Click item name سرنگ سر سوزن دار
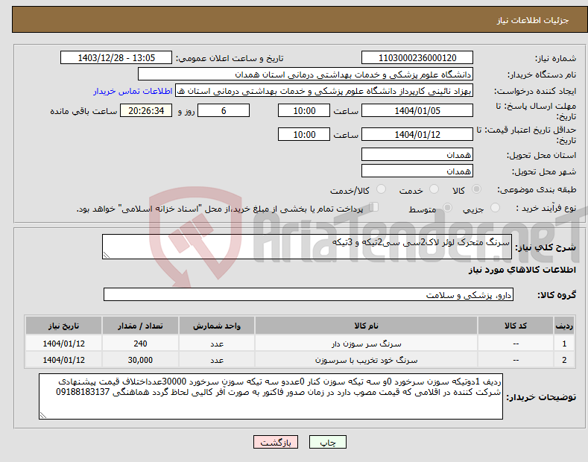Viewport: 588px width, 462px height. [366, 344]
